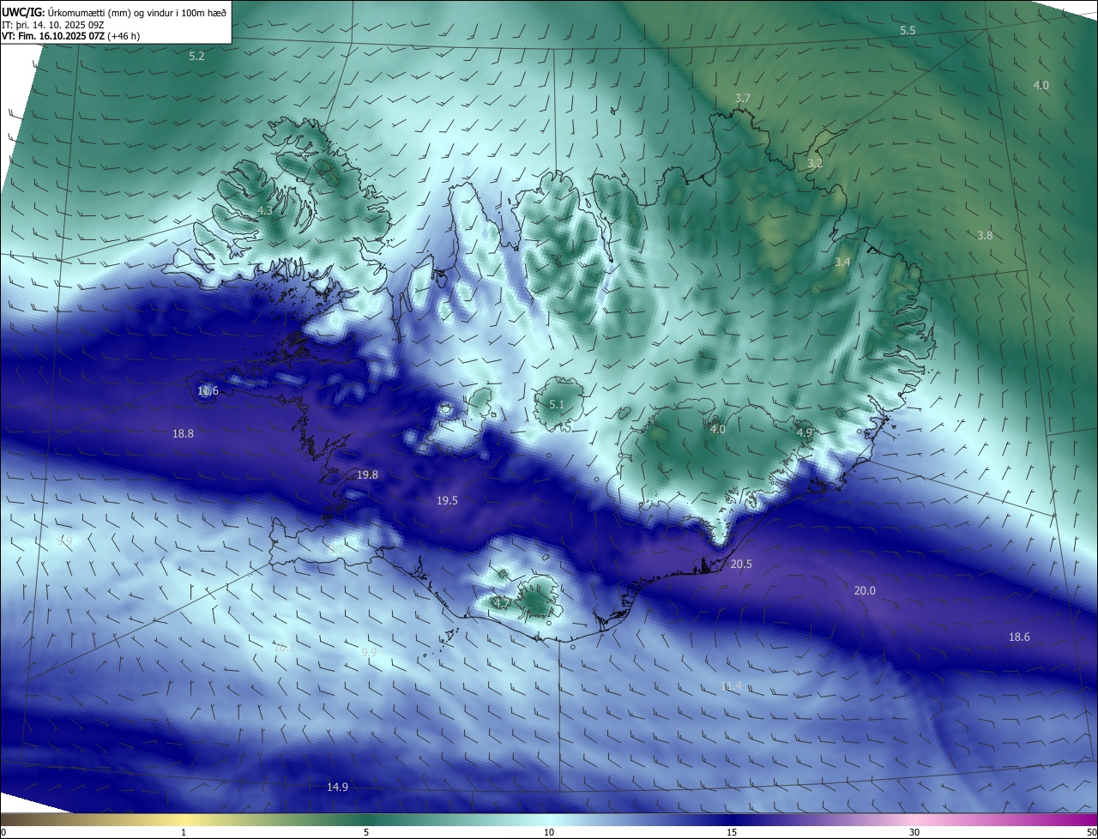Viewport: 1098px width, 839px height.
Task: Click the colour scale label 15
Action: point(732,832)
